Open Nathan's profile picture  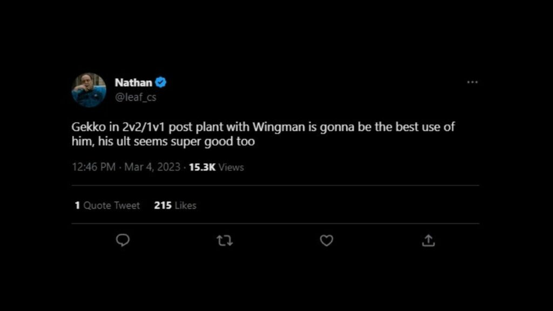[89, 90]
